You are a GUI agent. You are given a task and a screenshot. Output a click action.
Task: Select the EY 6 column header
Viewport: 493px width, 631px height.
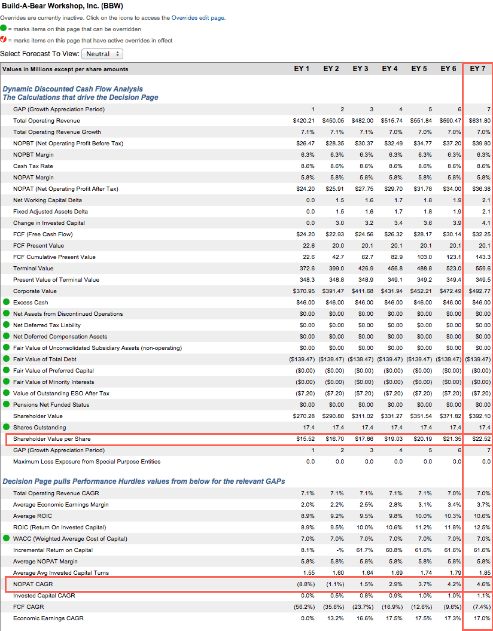point(448,69)
